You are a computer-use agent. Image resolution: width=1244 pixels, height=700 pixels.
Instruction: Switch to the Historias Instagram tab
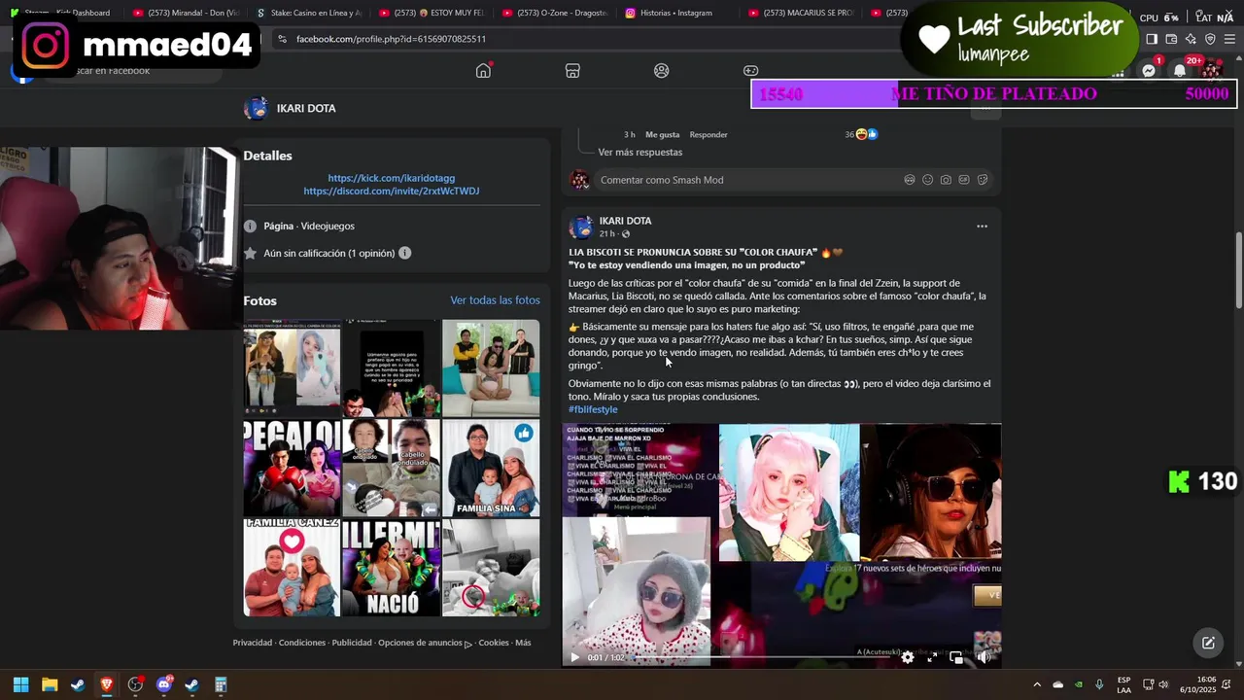tap(678, 13)
